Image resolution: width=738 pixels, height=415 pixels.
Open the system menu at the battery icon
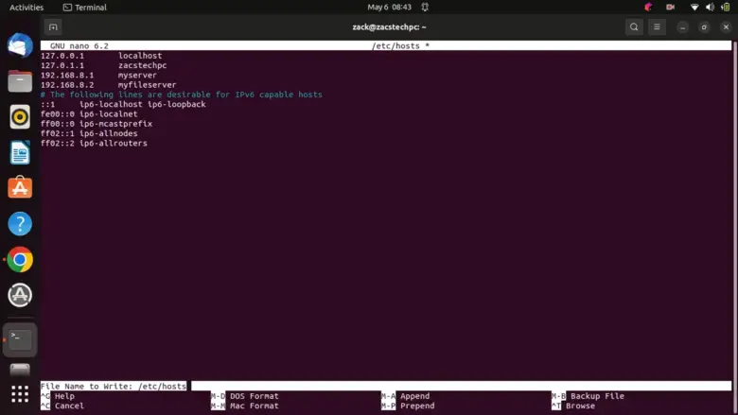click(726, 8)
